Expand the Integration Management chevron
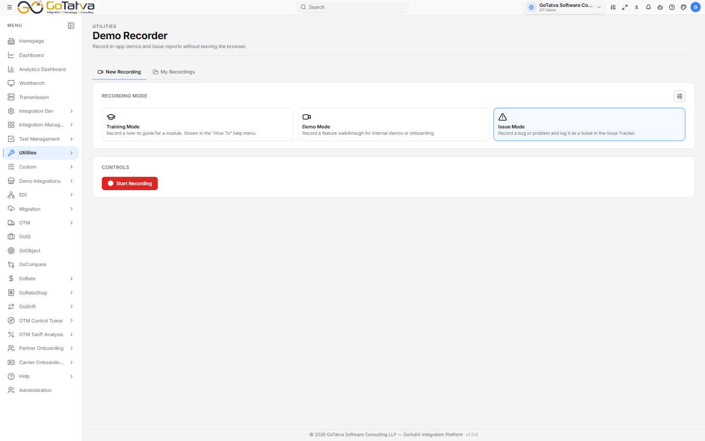 (x=71, y=125)
